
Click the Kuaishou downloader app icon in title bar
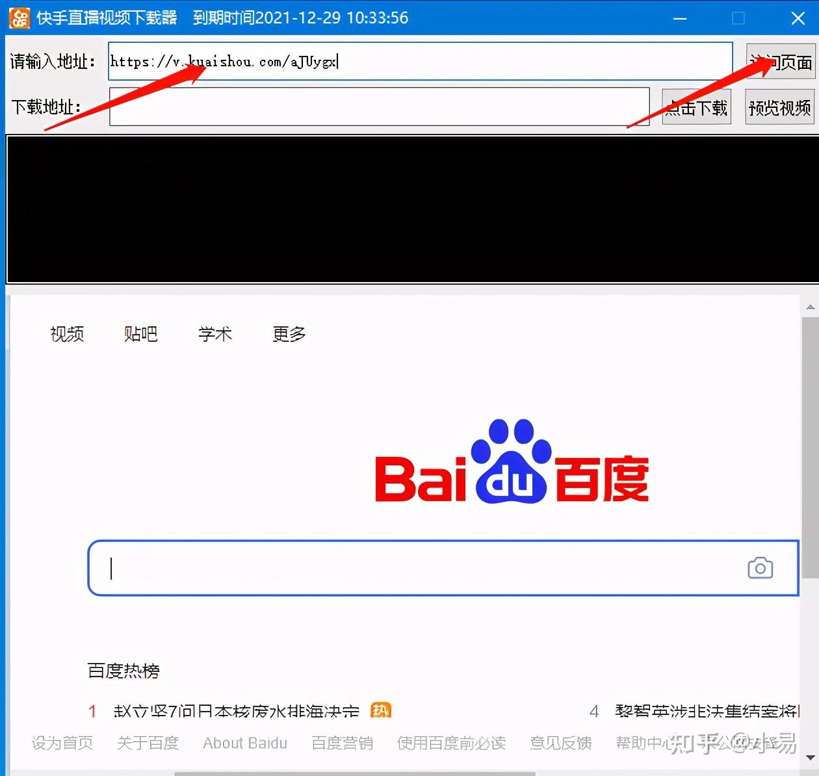19,18
